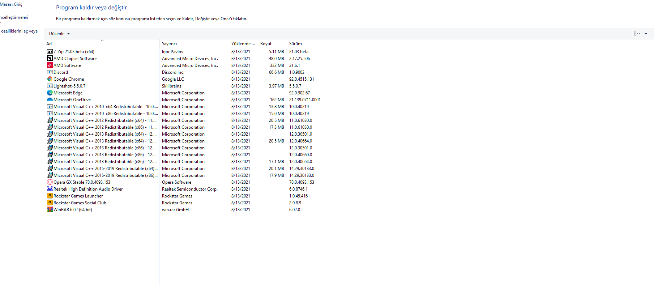The width and height of the screenshot is (654, 285).
Task: Select the Discord entry icon
Action: [50, 72]
